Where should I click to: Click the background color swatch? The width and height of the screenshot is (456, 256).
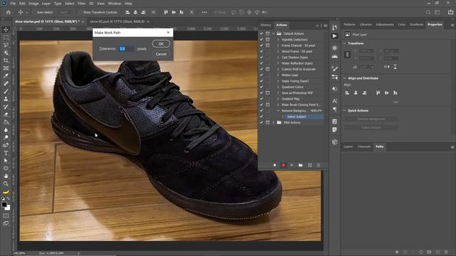8,208
